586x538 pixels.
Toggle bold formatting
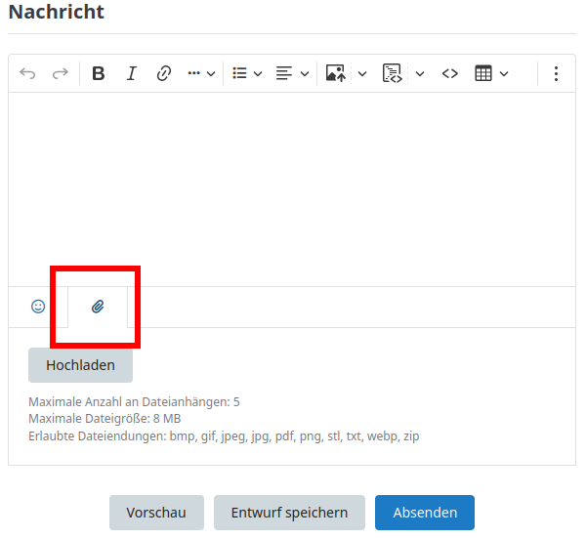(98, 73)
